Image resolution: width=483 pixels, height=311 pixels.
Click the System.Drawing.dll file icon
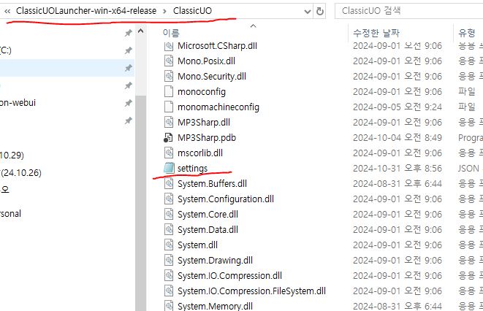click(x=169, y=261)
